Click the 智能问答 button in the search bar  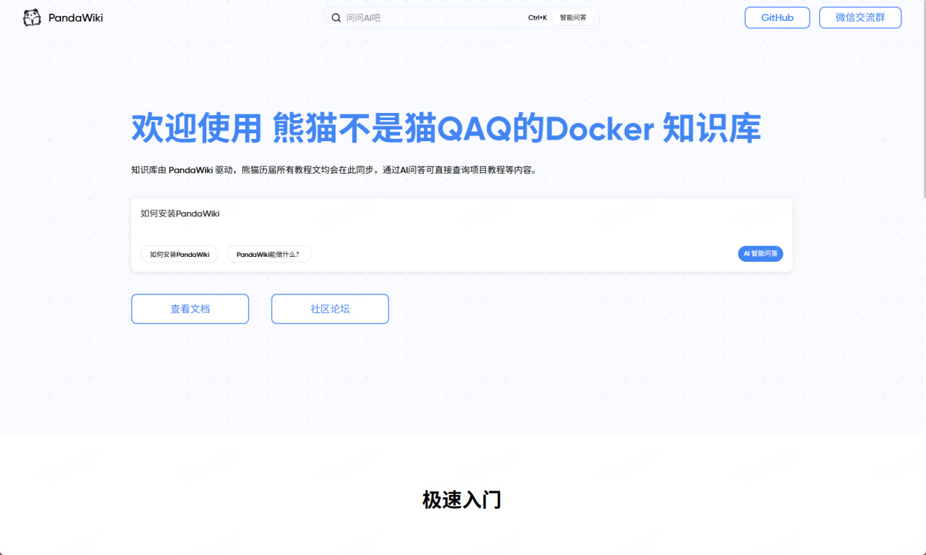coord(573,17)
